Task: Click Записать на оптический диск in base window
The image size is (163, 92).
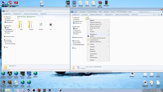Action: tap(122, 15)
